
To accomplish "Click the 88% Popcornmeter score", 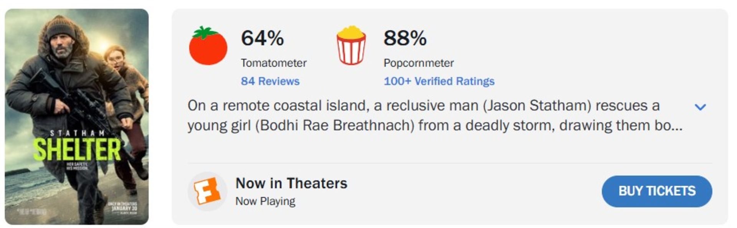I will tap(405, 38).
